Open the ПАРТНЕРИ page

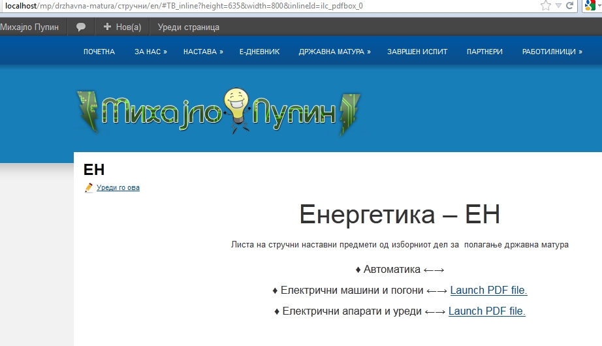click(x=484, y=52)
